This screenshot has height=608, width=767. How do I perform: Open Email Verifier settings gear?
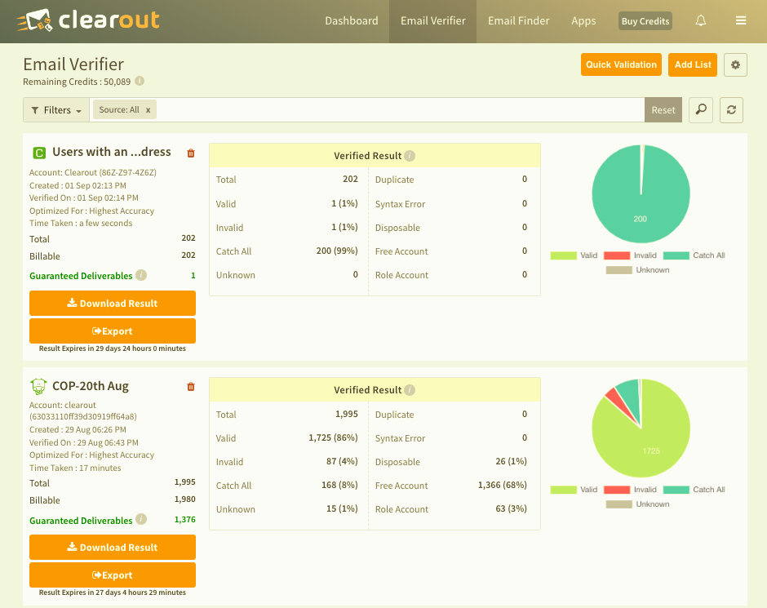tap(735, 64)
